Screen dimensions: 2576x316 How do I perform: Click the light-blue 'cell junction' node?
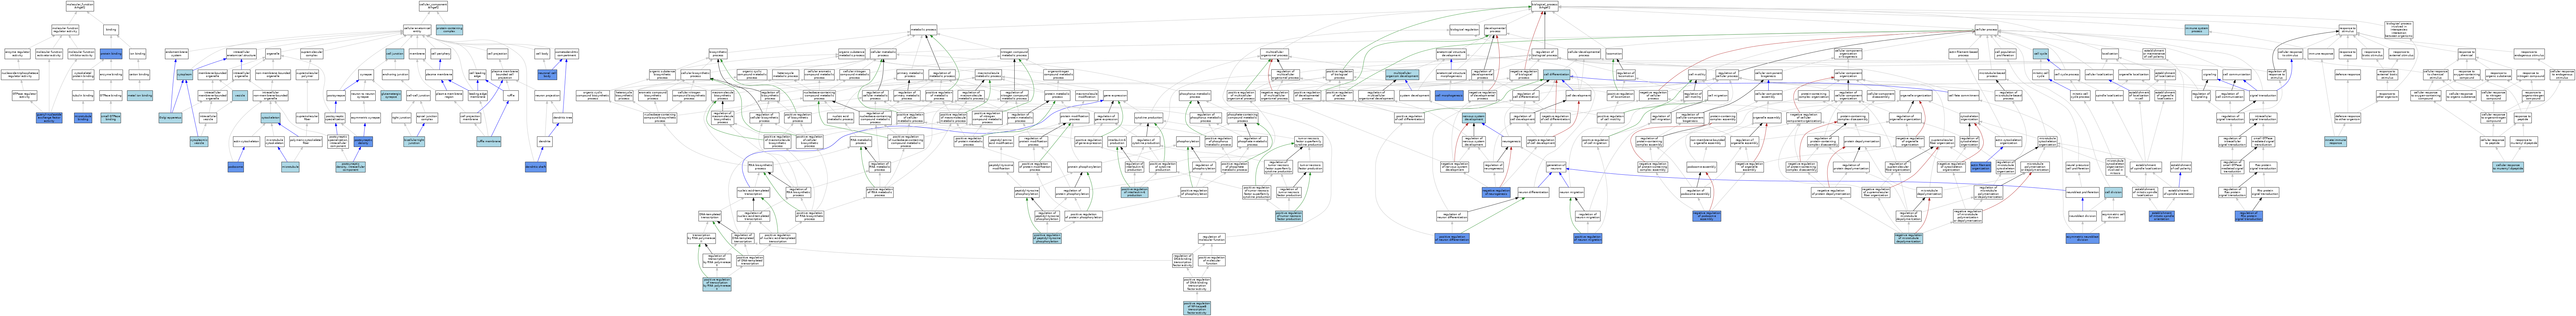pos(395,54)
